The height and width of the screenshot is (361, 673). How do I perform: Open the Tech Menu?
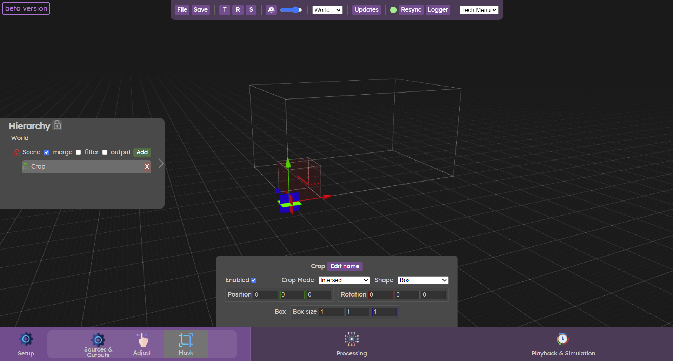[x=479, y=10]
